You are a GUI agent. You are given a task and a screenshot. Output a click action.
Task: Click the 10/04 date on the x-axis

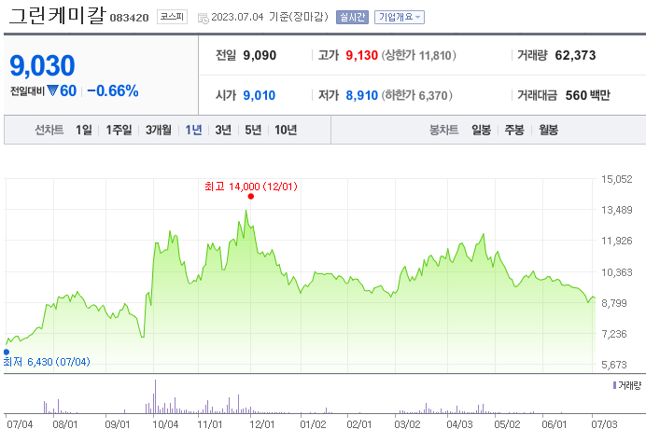pos(165,424)
